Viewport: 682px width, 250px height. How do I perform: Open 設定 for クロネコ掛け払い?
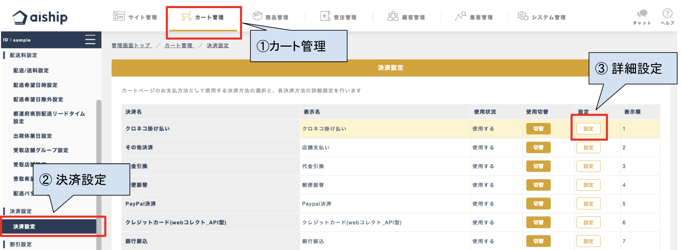tap(588, 129)
